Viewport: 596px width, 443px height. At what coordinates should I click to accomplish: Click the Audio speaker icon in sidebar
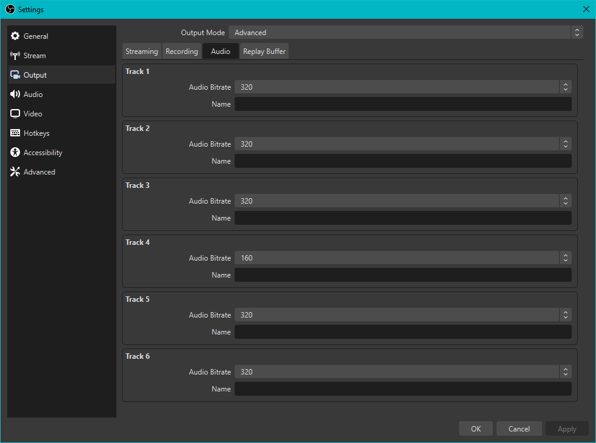pos(15,95)
